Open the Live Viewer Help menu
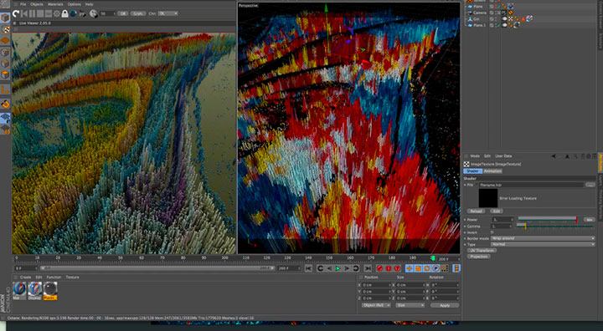603x331 pixels. [x=90, y=4]
